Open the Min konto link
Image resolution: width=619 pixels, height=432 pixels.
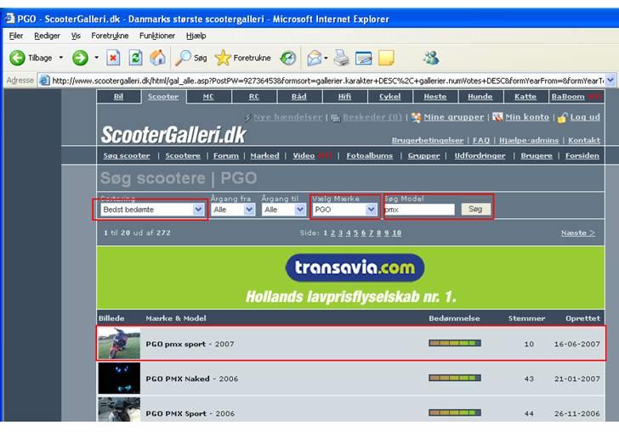[x=527, y=117]
